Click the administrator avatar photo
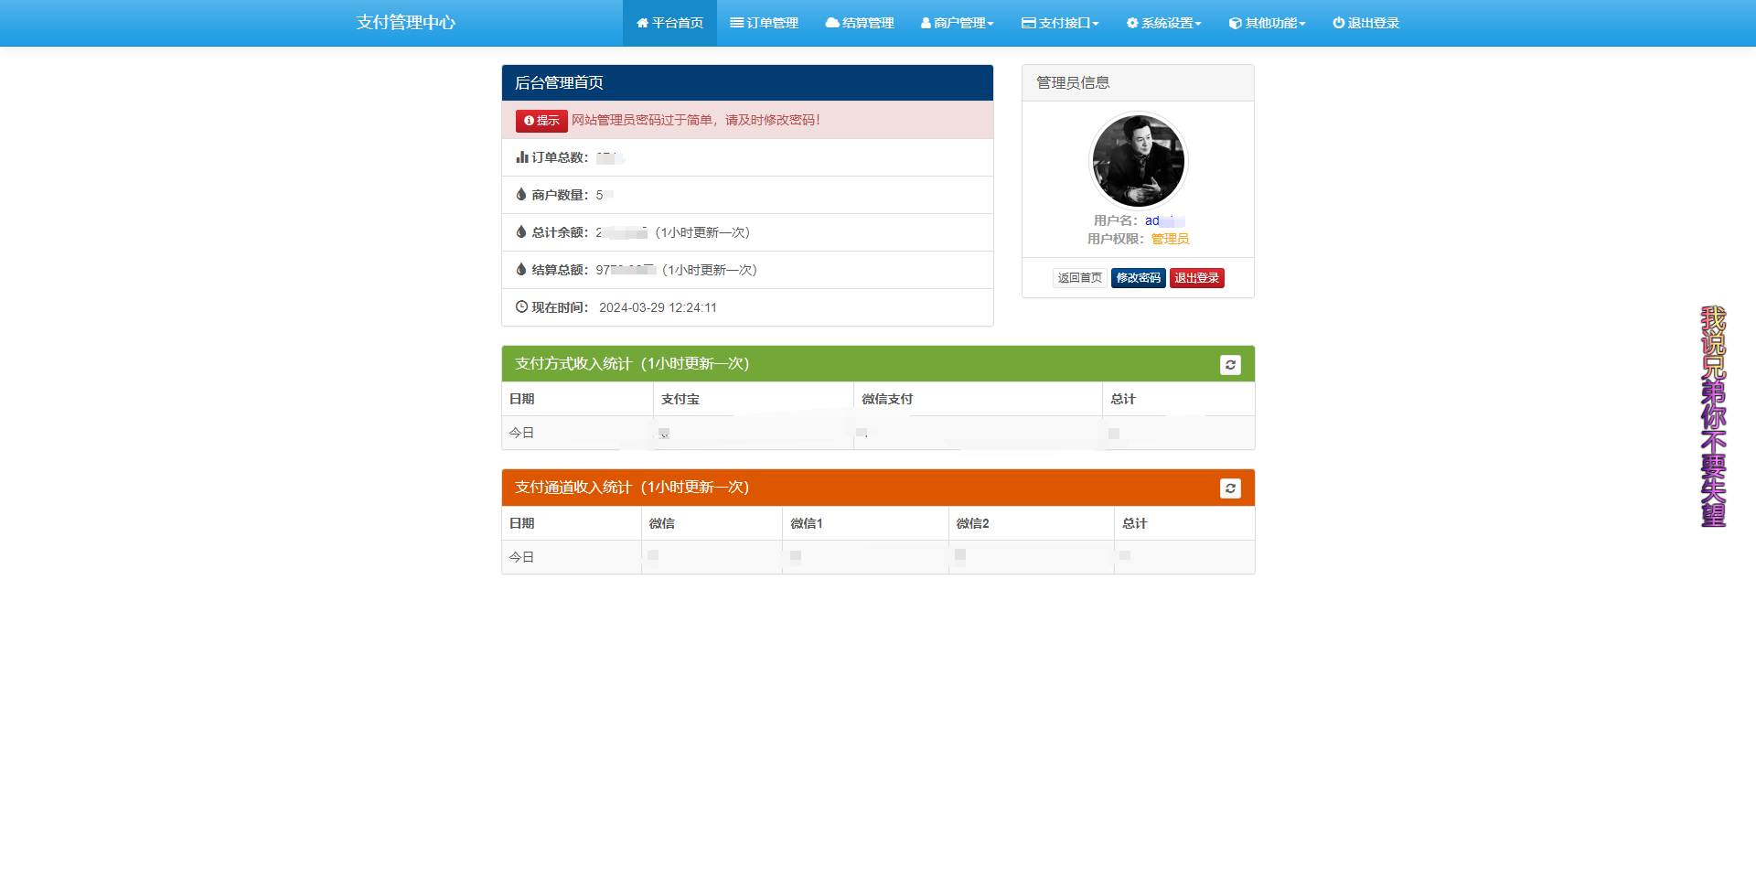 point(1137,160)
